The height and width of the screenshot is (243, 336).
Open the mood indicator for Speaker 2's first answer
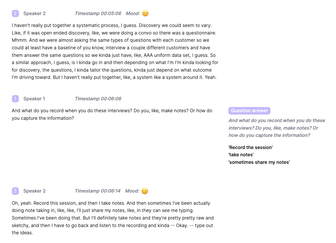pos(145,13)
